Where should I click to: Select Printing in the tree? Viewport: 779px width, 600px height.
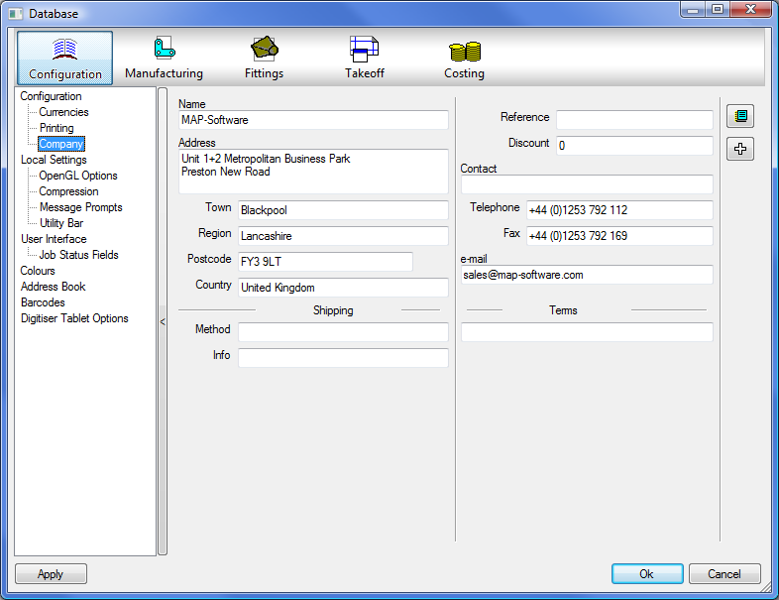coord(56,128)
